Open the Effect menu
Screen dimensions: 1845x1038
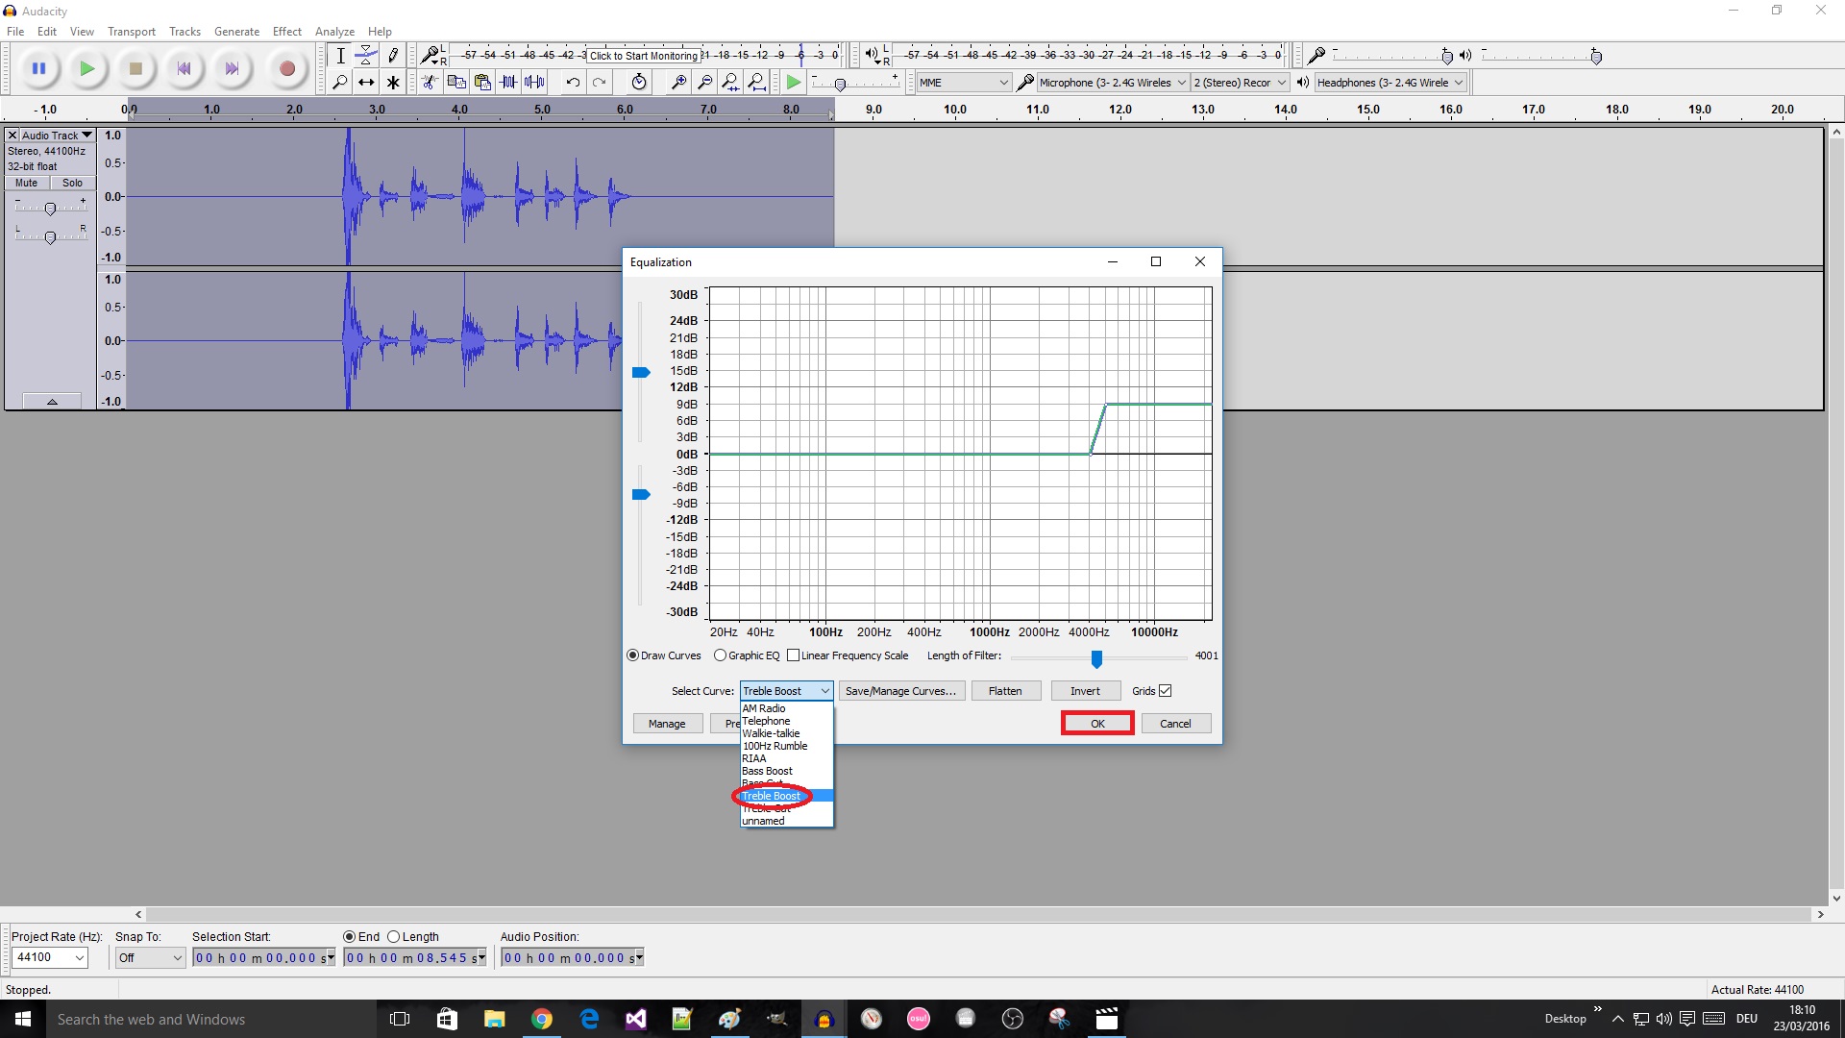click(286, 31)
